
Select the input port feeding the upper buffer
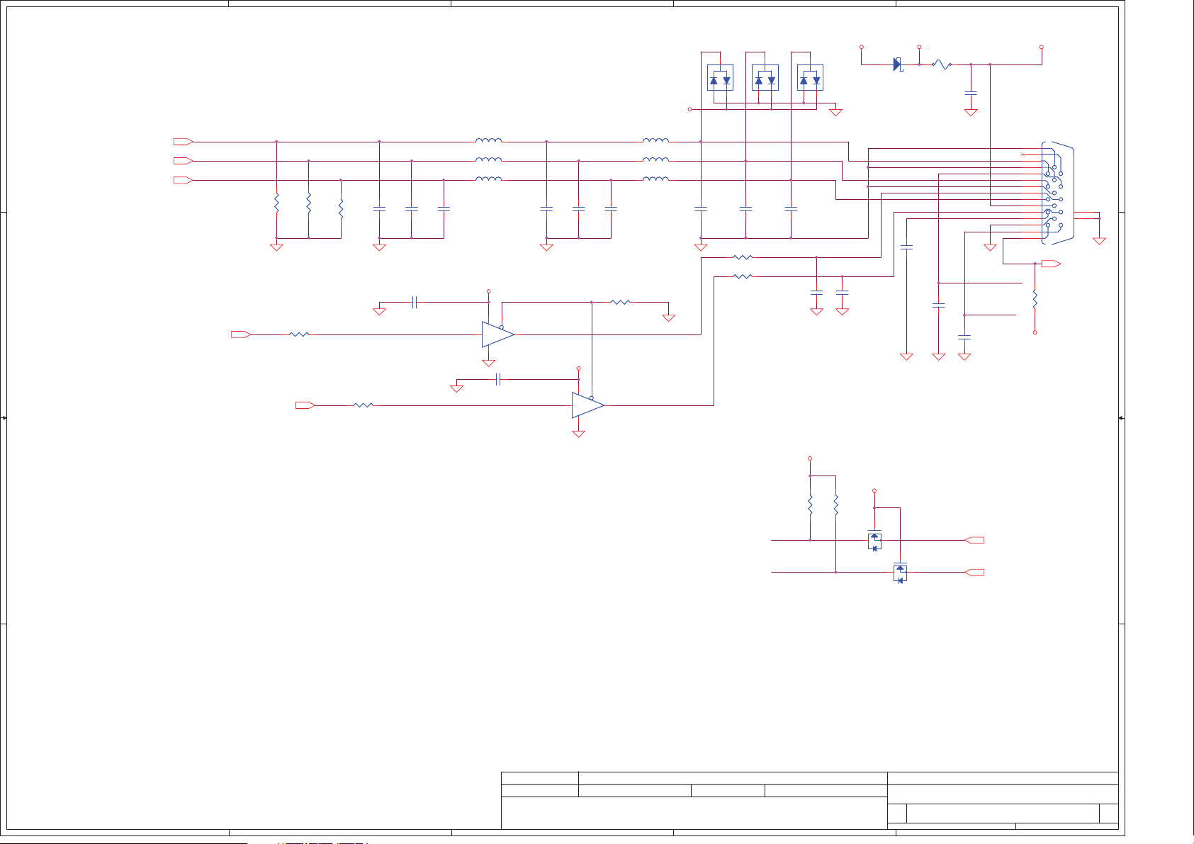tap(241, 334)
